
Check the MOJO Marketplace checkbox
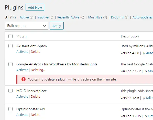click(x=10, y=91)
